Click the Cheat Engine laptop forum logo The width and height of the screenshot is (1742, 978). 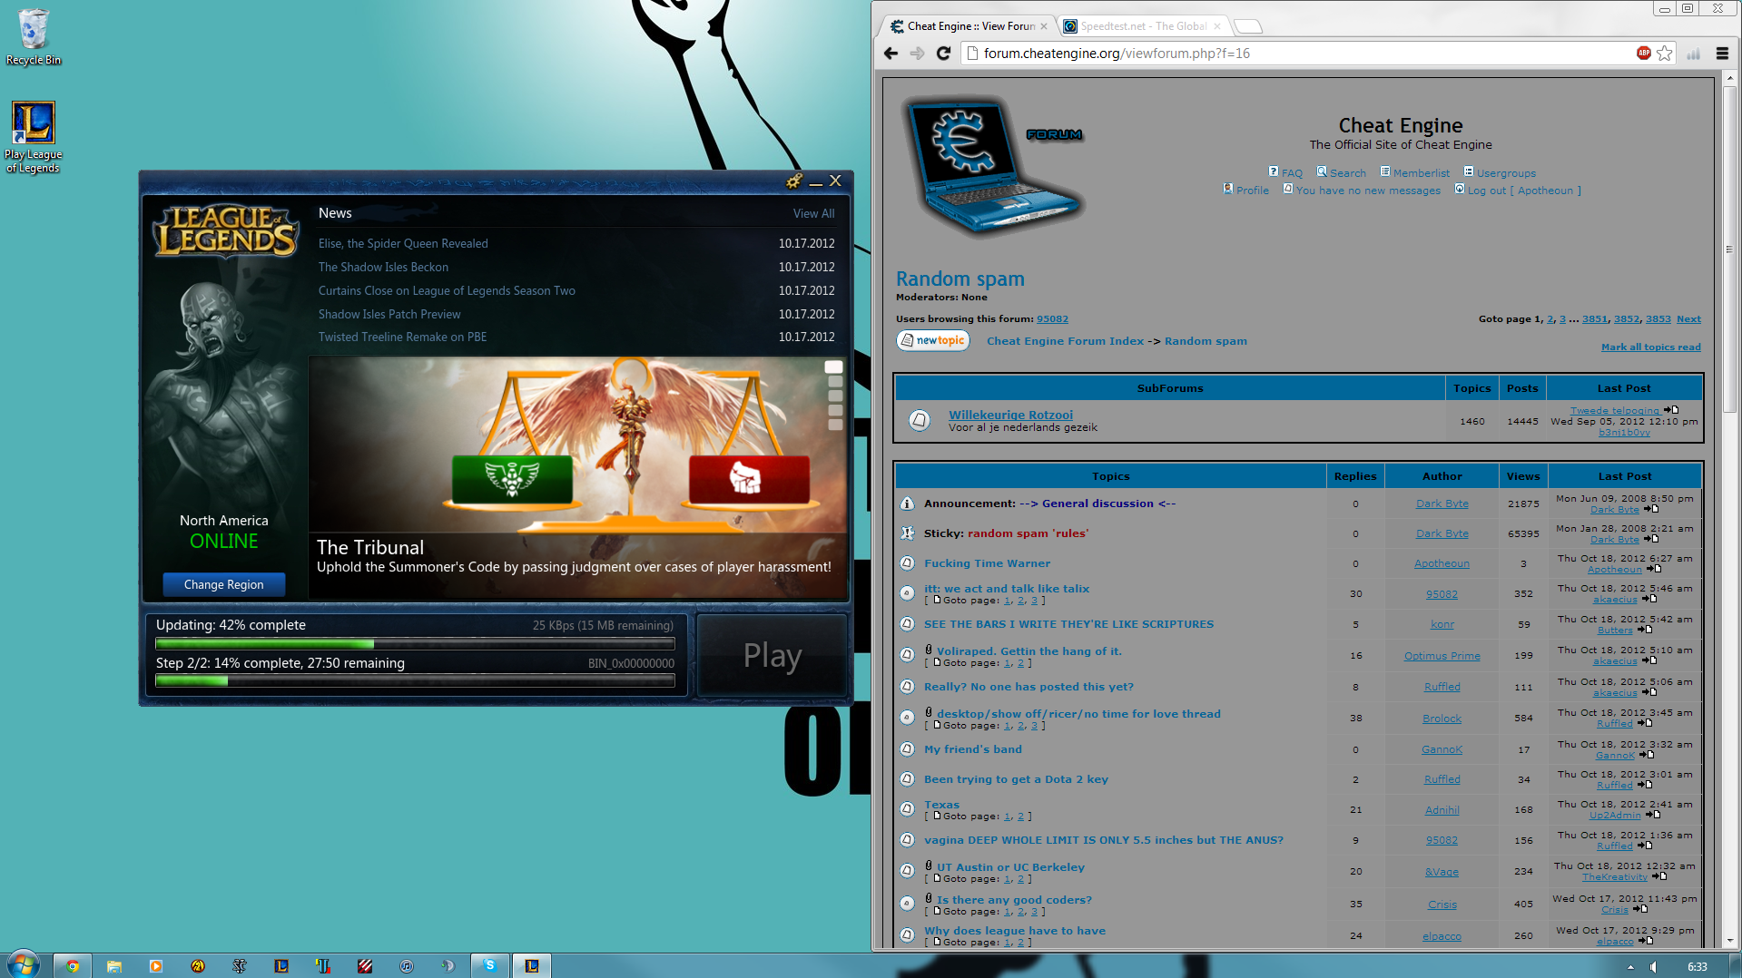(x=992, y=168)
